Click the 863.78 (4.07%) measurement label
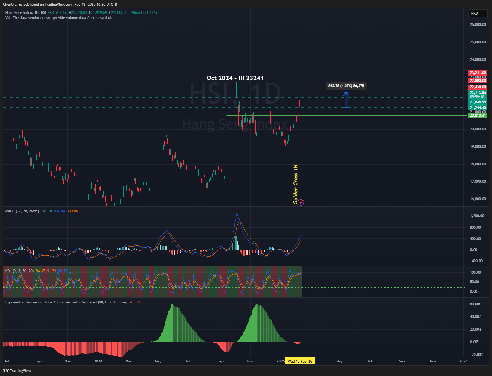The width and height of the screenshot is (492, 376). 346,86
